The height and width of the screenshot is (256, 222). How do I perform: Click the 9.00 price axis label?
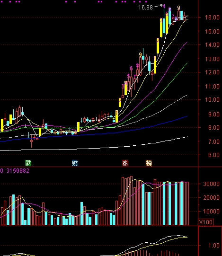point(214,115)
